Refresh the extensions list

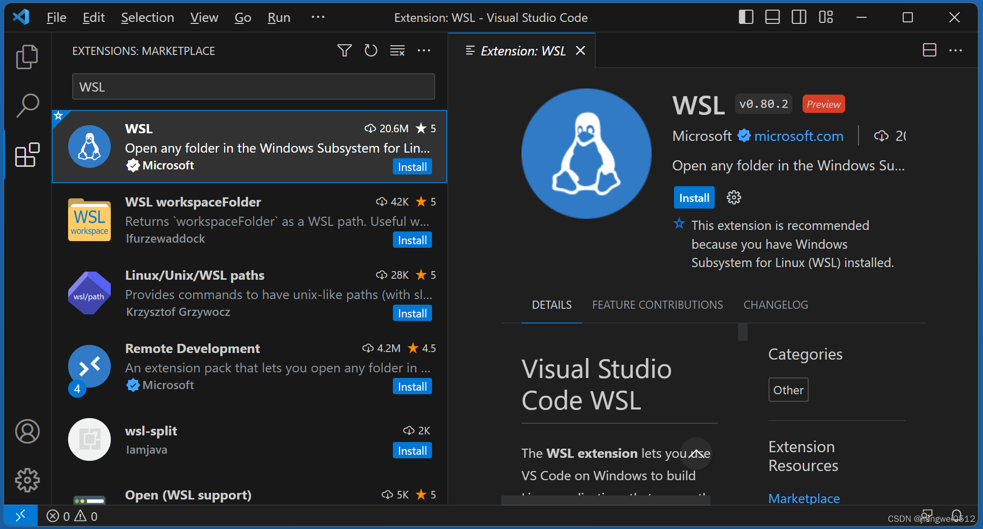(x=371, y=50)
